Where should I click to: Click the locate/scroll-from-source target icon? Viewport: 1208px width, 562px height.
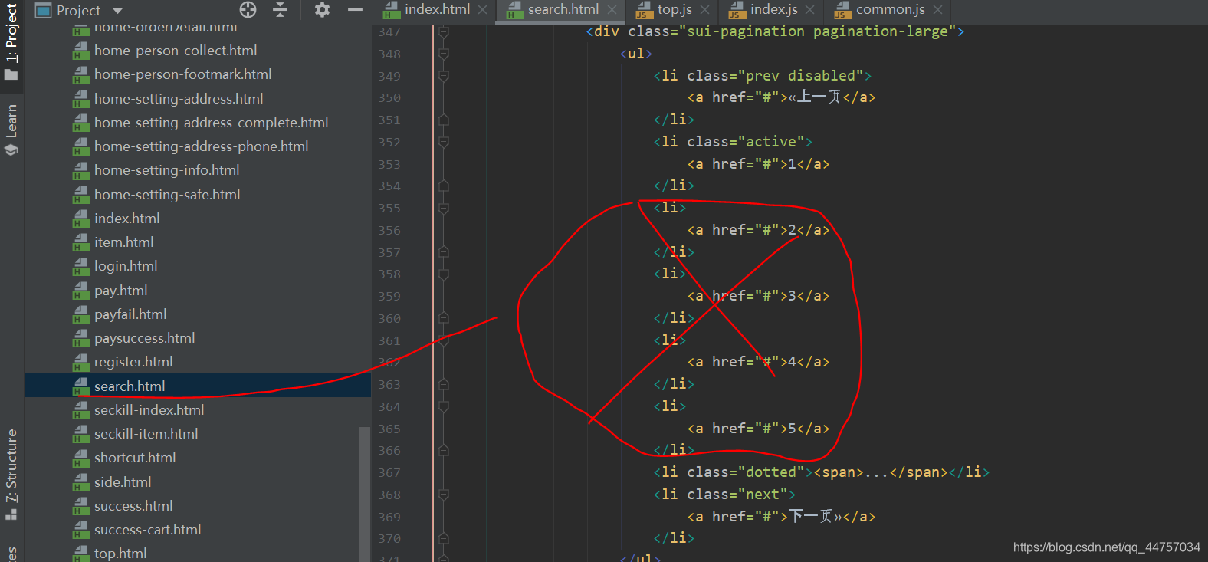click(248, 10)
